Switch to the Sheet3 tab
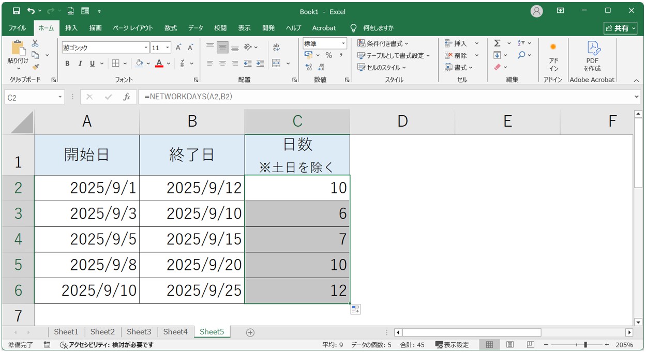This screenshot has height=352, width=646. 139,332
